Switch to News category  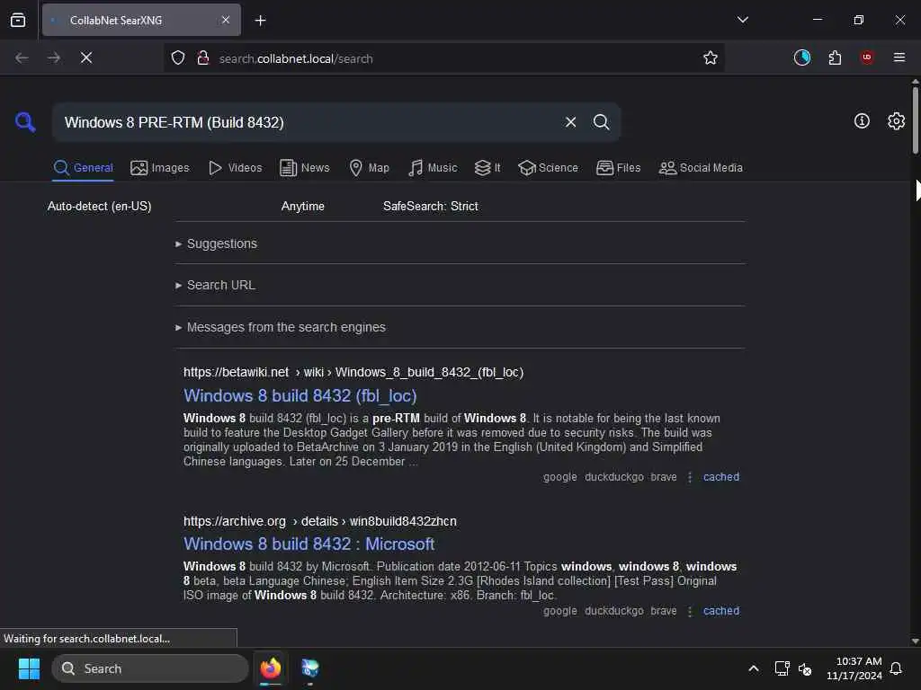tap(305, 168)
